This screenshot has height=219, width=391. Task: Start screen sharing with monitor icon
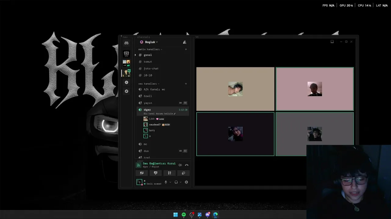156,173
